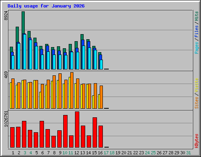Click the green Hits bar for day 13
Screen dimensions: 201x157
(x=82, y=37)
